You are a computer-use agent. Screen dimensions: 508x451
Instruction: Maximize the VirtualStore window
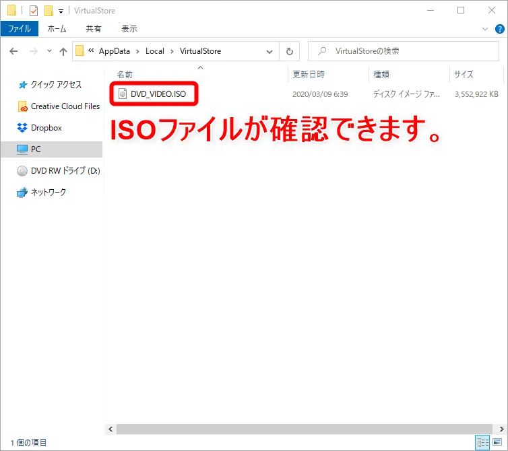(461, 10)
